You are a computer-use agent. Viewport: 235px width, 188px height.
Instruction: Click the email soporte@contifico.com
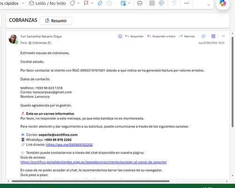58,135
